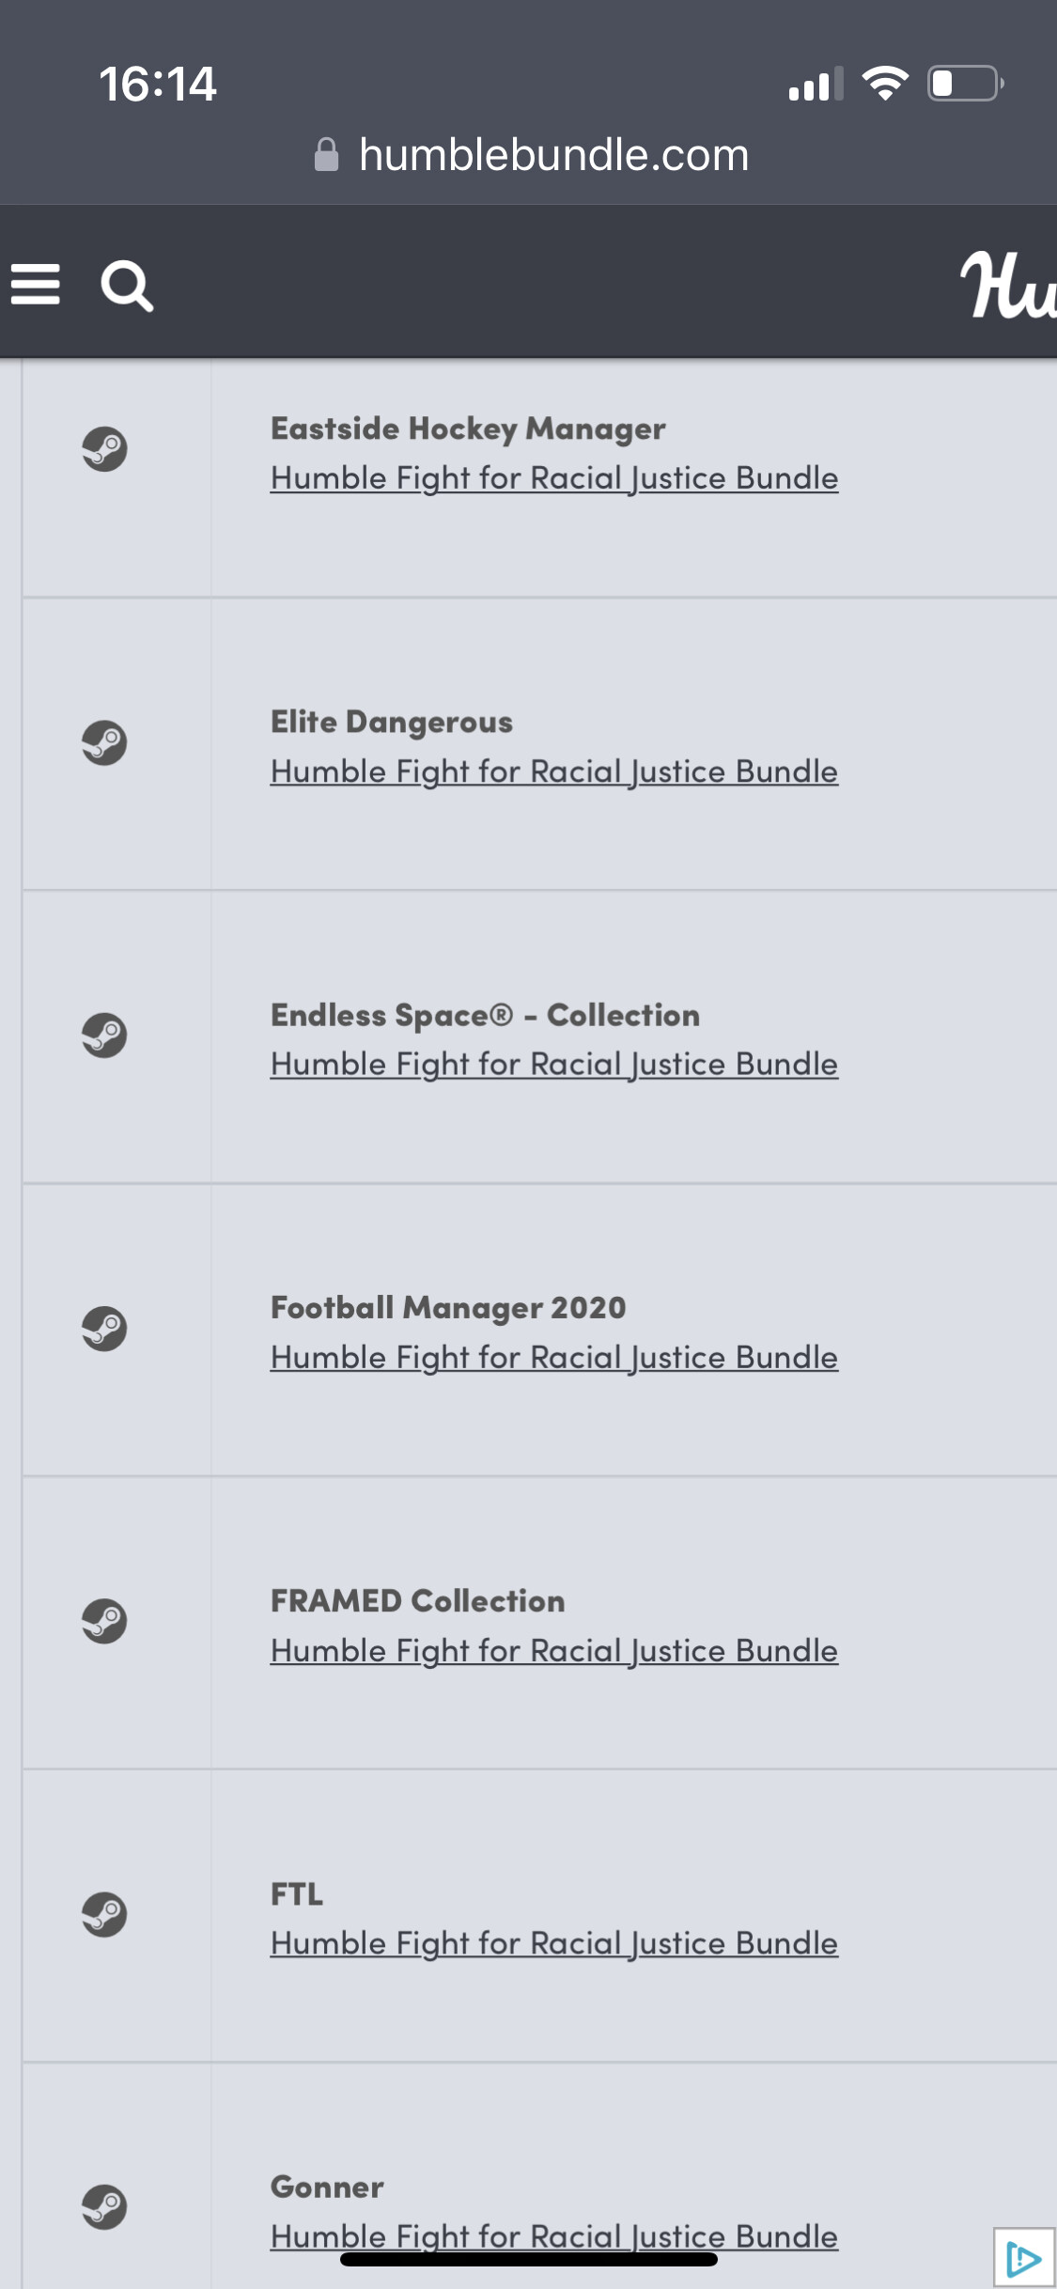Tap the search magnifier icon
The image size is (1057, 2289).
[127, 286]
